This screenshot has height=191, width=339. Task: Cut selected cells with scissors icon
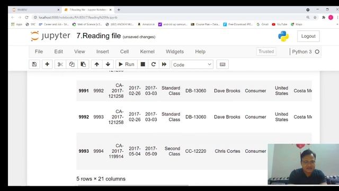coord(60,64)
